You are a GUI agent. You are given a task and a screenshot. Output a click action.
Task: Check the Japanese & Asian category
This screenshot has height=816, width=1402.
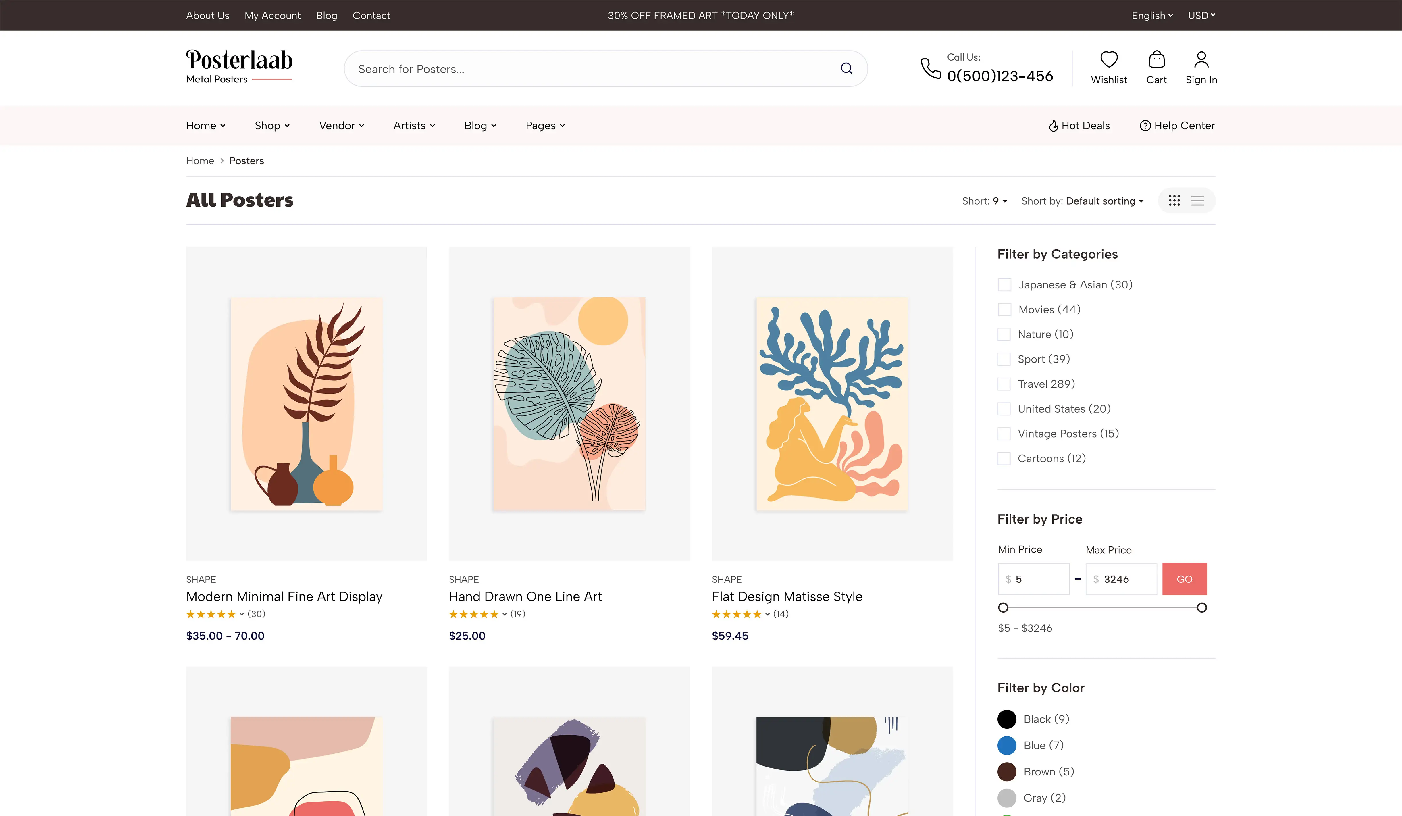(x=1004, y=285)
